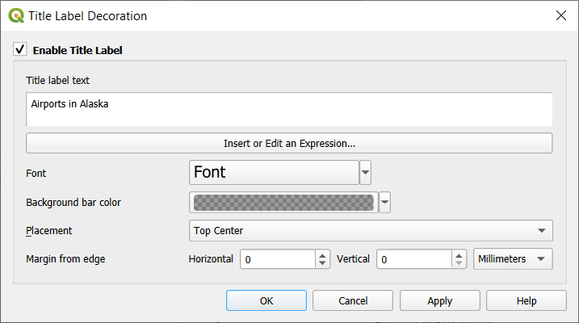Click the Help button
The height and width of the screenshot is (323, 579).
[527, 300]
